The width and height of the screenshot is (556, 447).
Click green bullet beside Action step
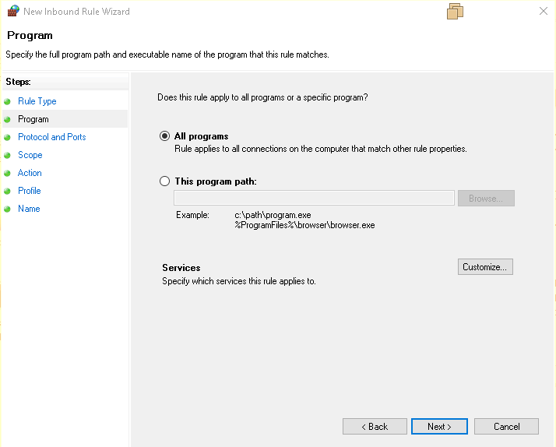pyautogui.click(x=8, y=173)
